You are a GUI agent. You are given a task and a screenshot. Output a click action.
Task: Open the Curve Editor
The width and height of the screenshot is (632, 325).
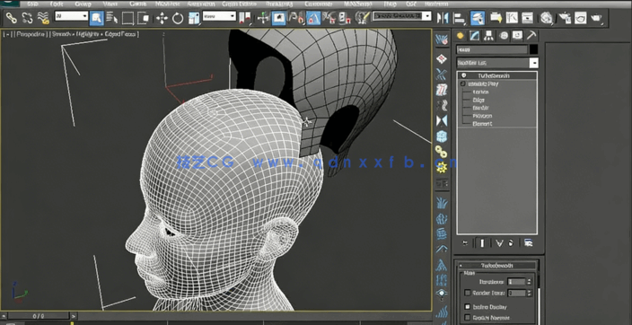512,18
